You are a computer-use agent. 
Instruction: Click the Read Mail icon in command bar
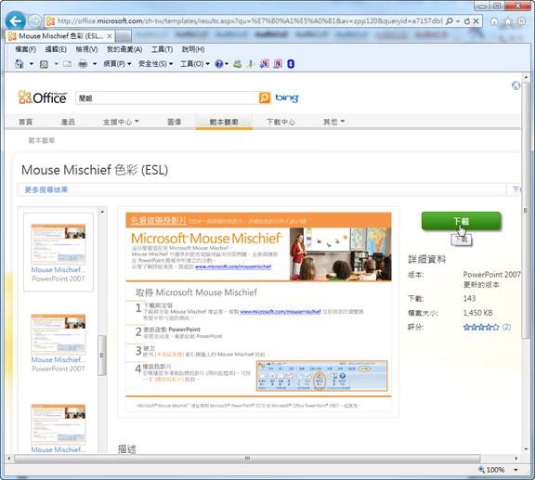tap(67, 64)
